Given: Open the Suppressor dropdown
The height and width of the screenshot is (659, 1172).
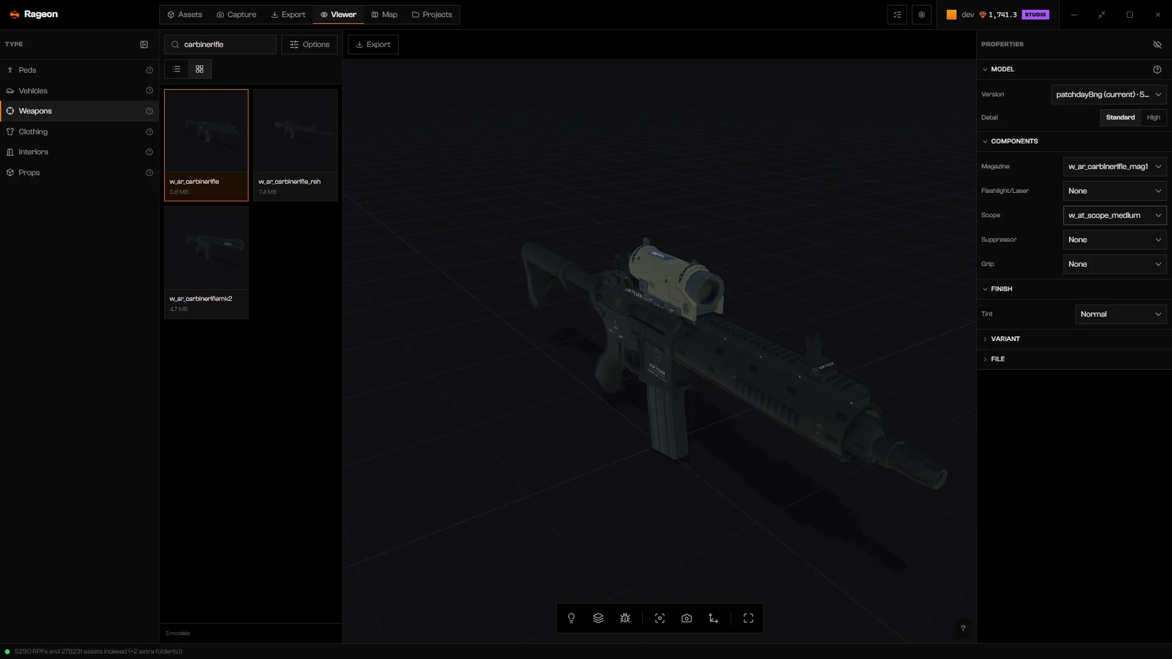Looking at the screenshot, I should [x=1115, y=240].
